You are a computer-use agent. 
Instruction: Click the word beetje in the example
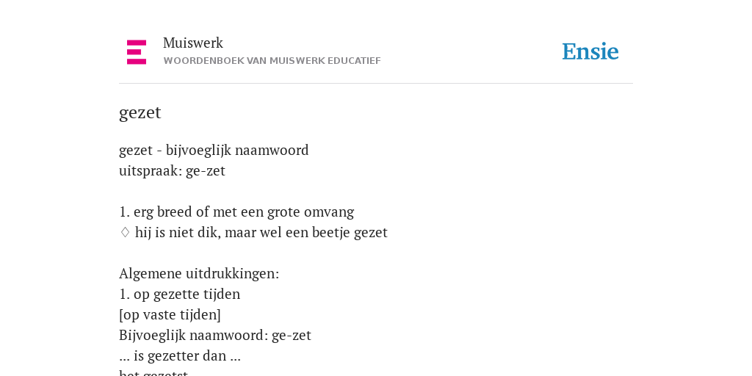pyautogui.click(x=331, y=233)
